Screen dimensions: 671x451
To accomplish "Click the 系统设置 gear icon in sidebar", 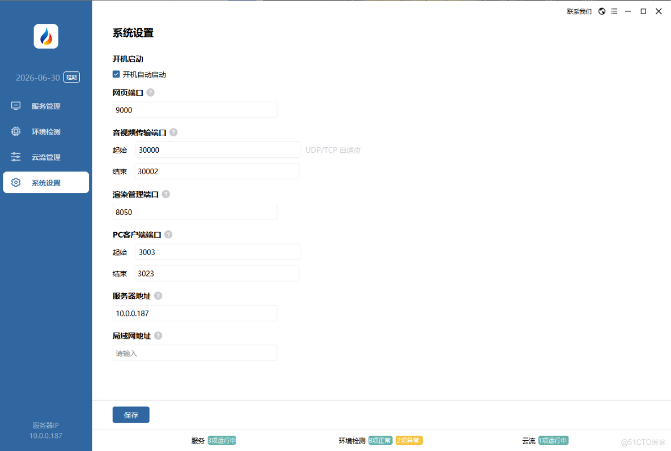I will 15,182.
